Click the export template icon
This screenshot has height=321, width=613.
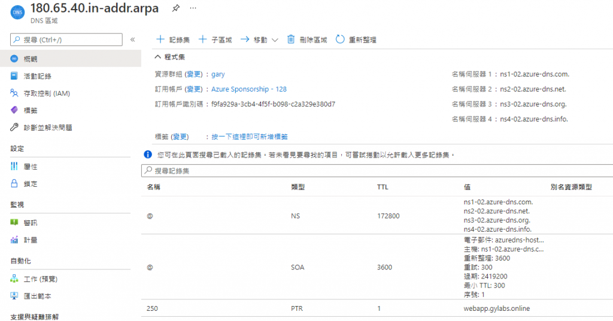[x=14, y=296]
